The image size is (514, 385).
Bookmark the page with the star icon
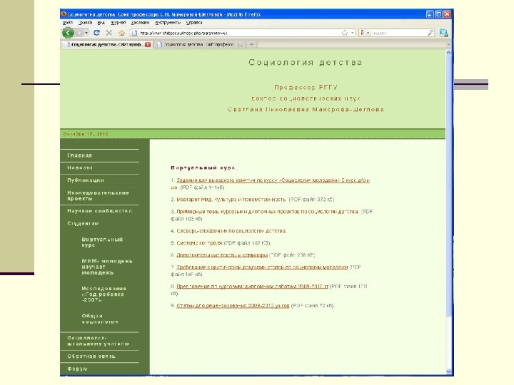(345, 33)
